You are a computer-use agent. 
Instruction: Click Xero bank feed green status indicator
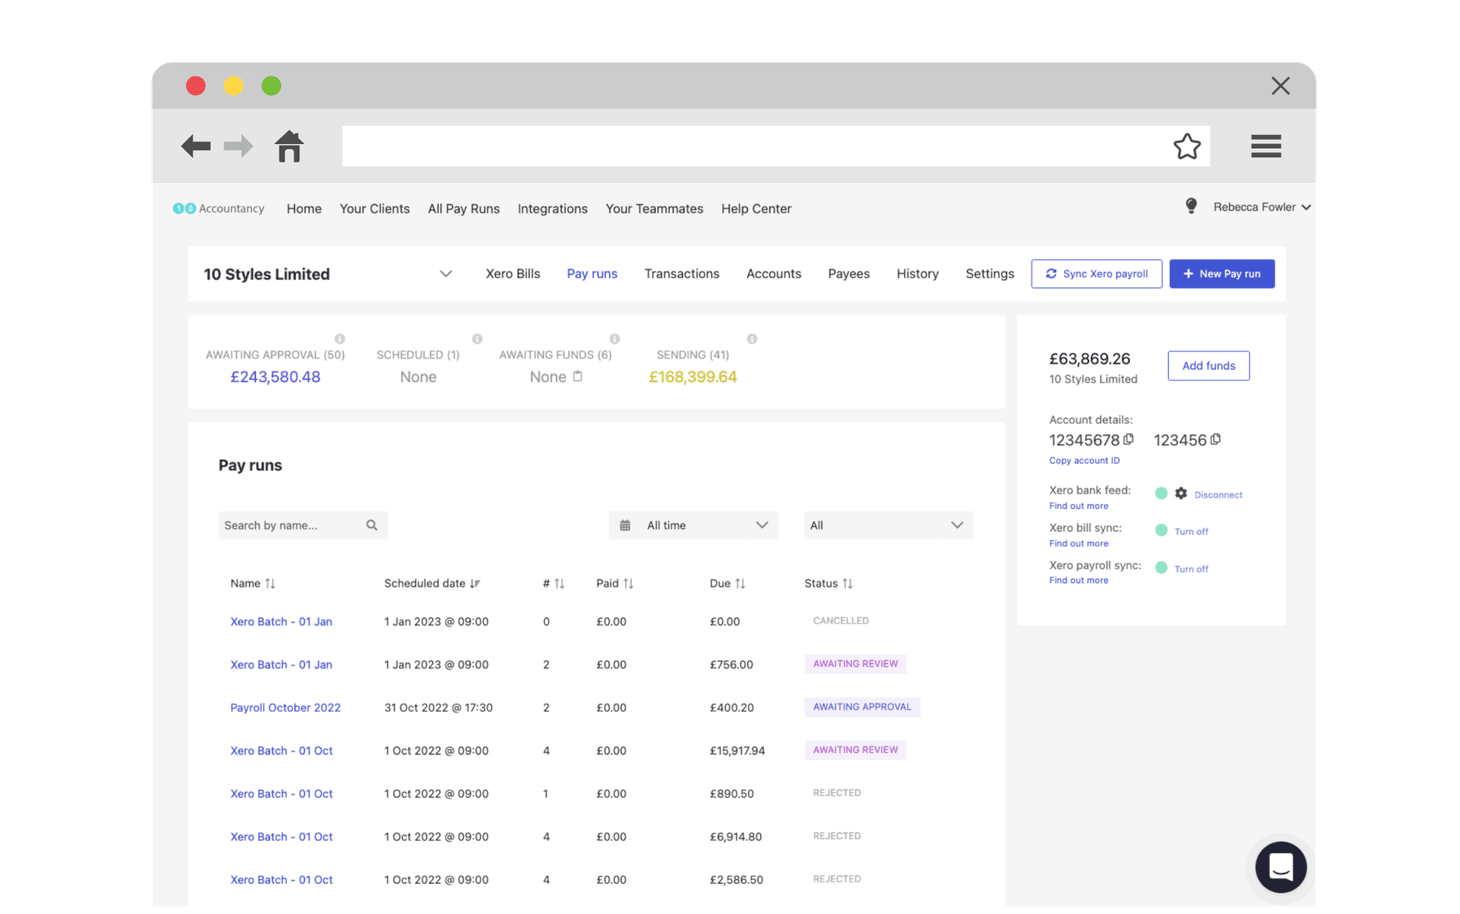[1161, 494]
